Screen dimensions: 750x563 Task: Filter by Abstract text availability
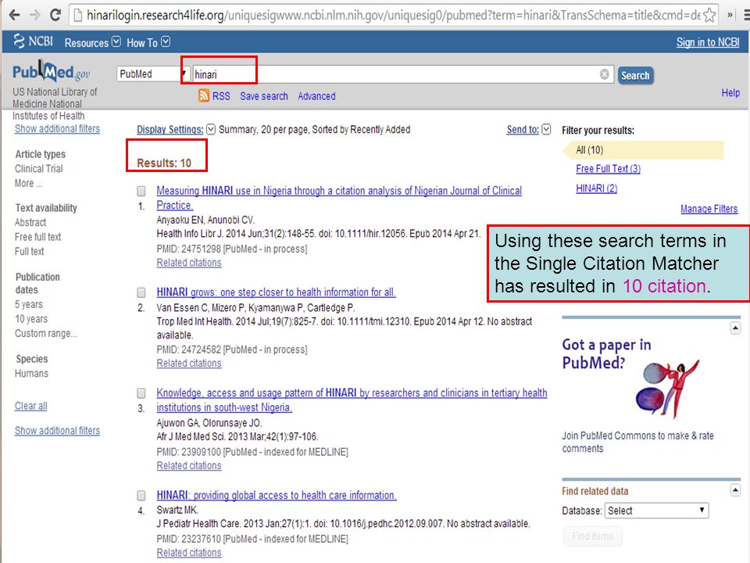pyautogui.click(x=30, y=222)
